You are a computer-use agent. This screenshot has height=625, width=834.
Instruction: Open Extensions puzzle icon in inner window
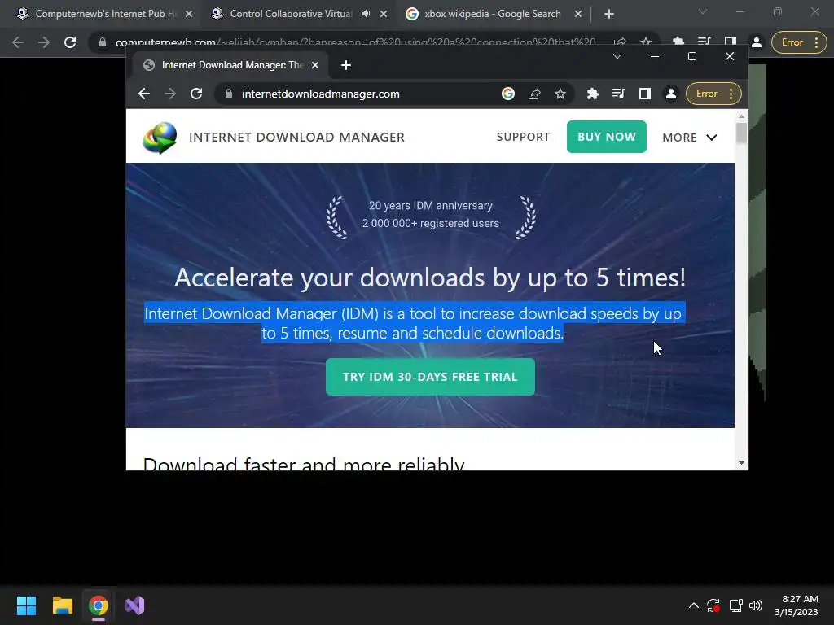593,94
